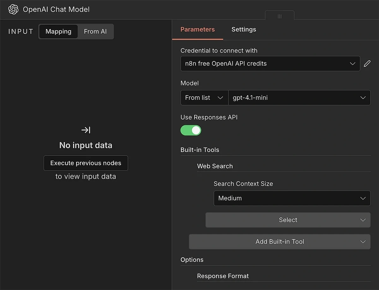This screenshot has height=290, width=379.
Task: Disable the Use Responses API toggle
Action: 191,130
